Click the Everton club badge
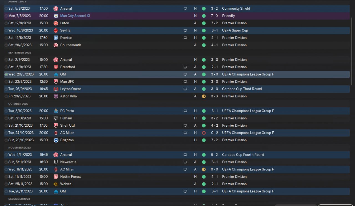 coord(56,38)
